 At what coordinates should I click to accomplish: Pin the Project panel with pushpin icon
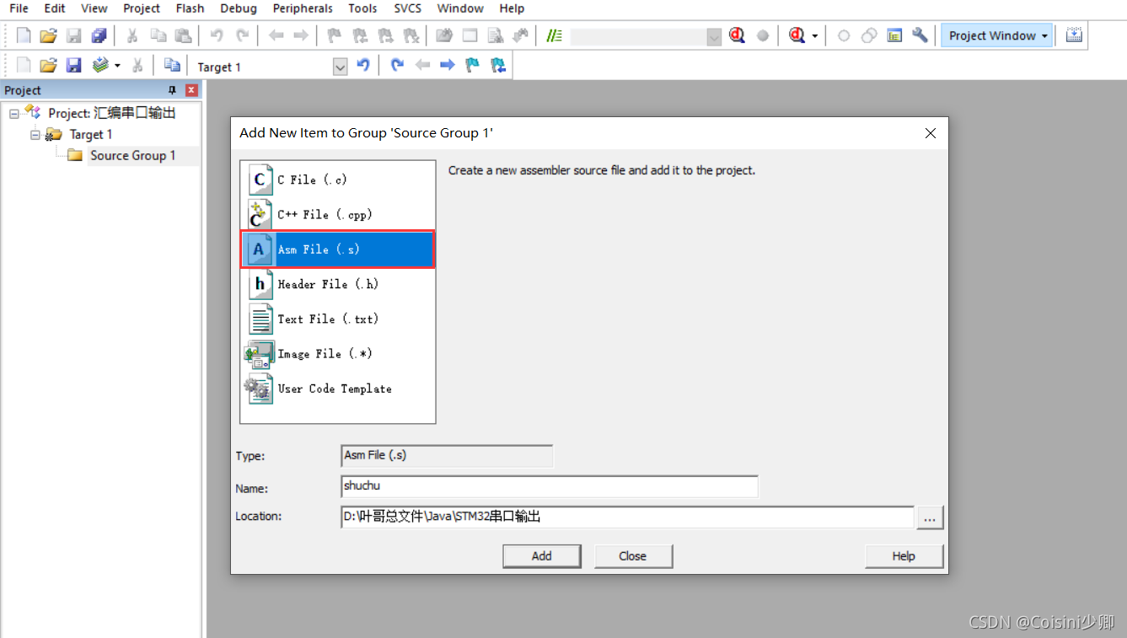(173, 90)
